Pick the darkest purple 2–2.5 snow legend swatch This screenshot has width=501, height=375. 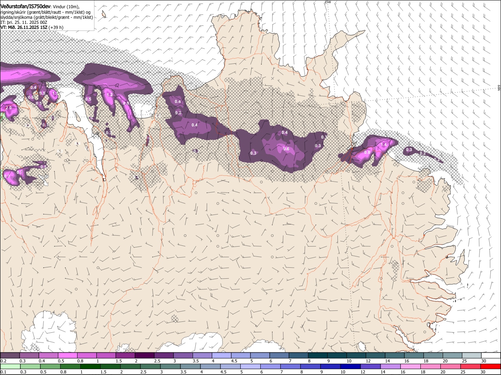pyautogui.click(x=144, y=355)
